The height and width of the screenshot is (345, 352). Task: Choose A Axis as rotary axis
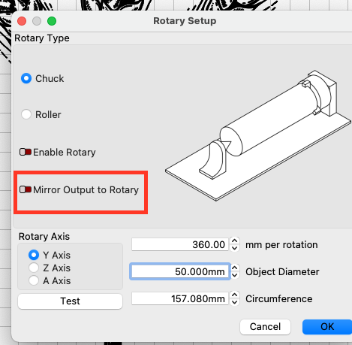34,280
